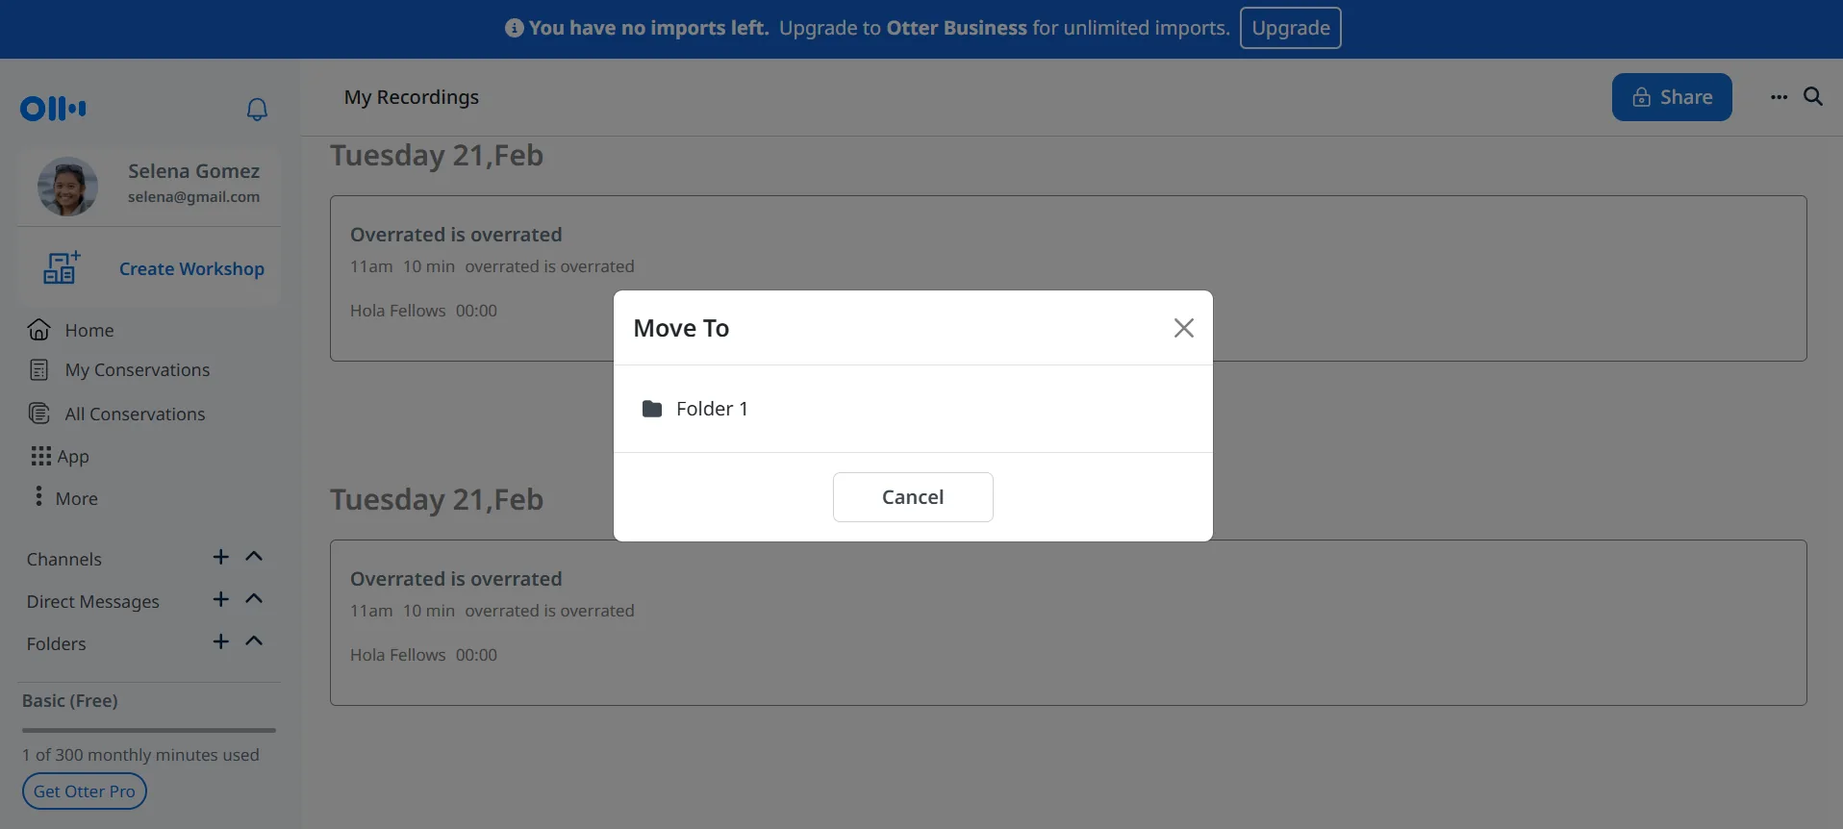Click the Create Workshop icon
This screenshot has width=1843, height=829.
pos(61,268)
